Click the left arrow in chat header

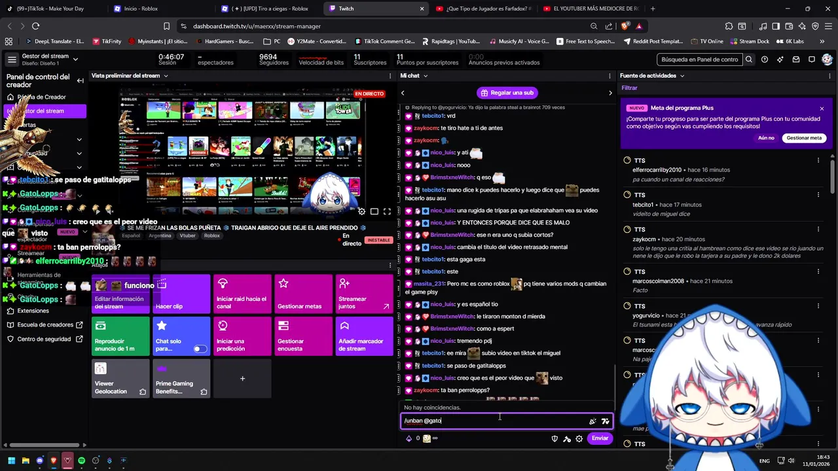[x=403, y=93]
